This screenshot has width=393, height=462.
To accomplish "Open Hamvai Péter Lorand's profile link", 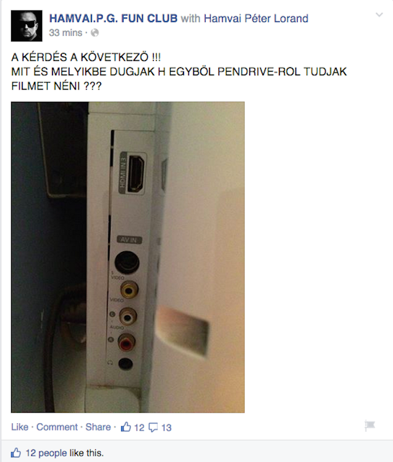I will click(256, 19).
